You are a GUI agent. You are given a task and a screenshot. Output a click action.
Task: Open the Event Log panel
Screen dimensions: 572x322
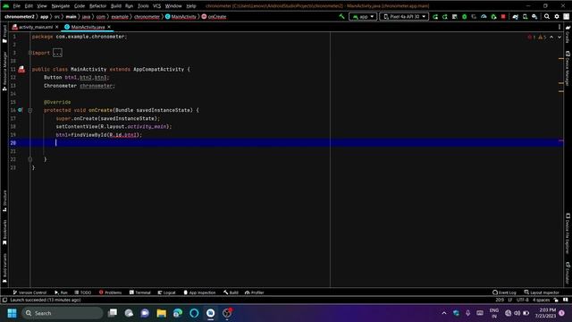[504, 292]
